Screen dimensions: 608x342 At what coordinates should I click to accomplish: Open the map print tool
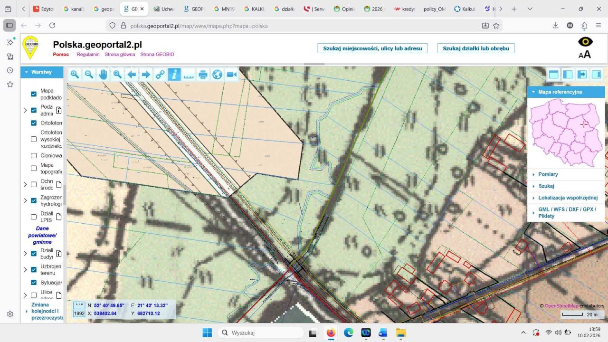coord(203,74)
